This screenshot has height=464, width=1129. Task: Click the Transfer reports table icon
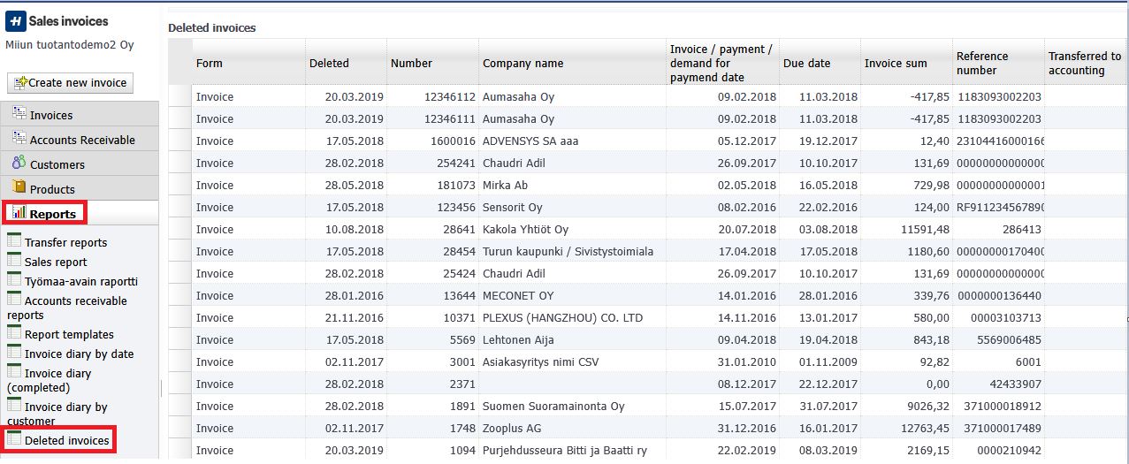coord(14,240)
